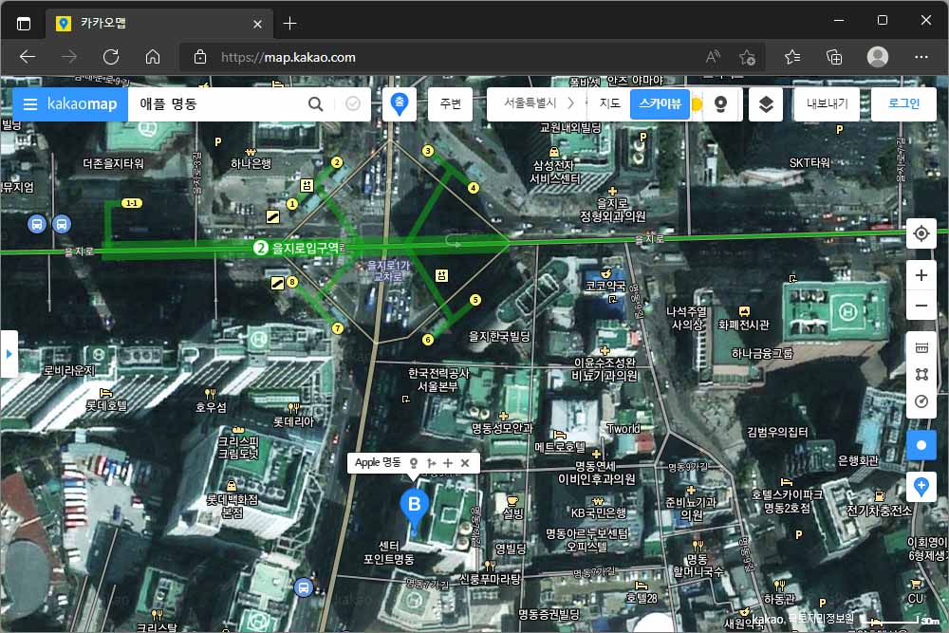This screenshot has width=949, height=633.
Task: Expand the collapsed left side panel arrow
Action: point(9,353)
